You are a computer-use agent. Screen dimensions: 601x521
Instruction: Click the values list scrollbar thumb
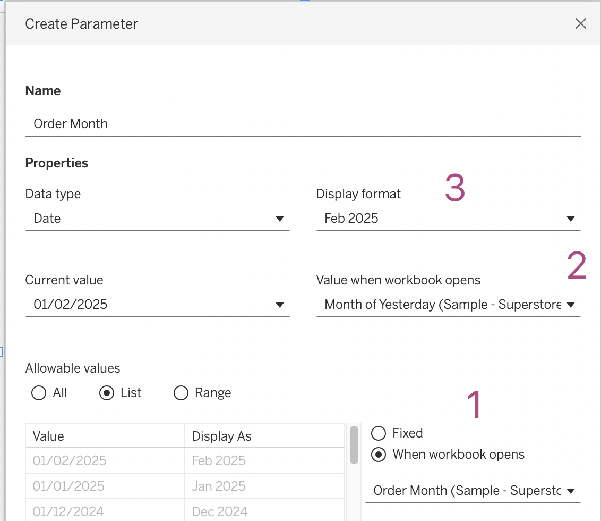pos(354,444)
